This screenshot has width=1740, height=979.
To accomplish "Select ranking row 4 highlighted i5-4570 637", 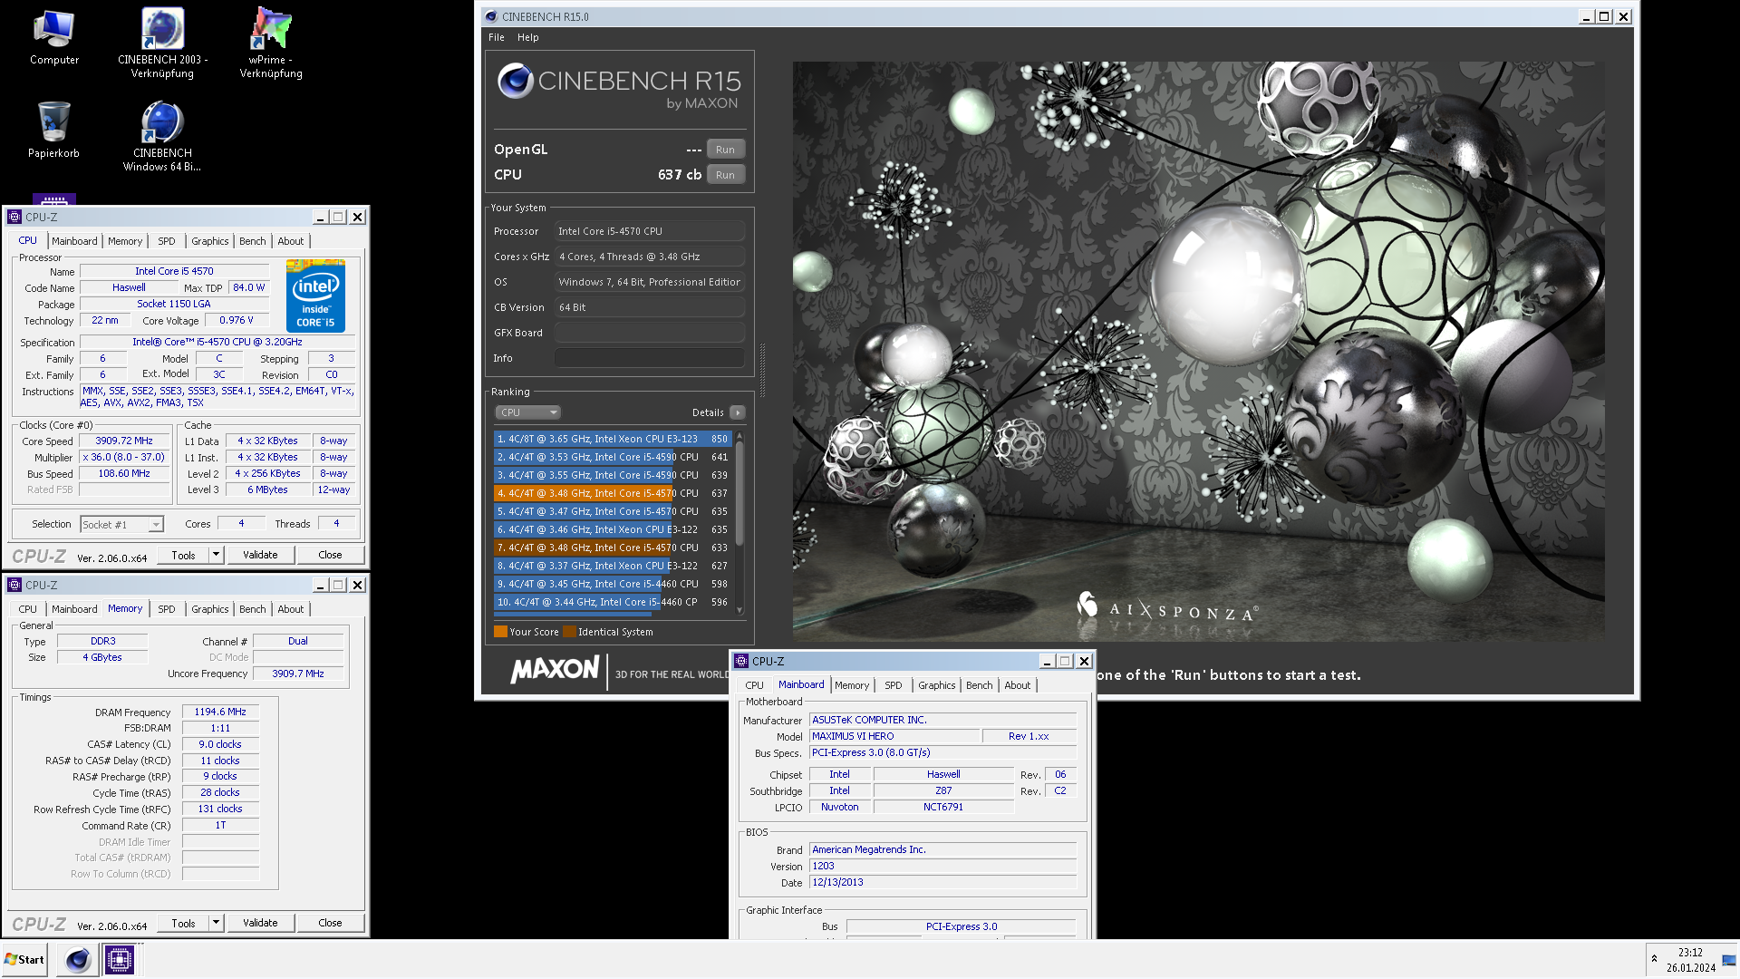I will pos(613,493).
